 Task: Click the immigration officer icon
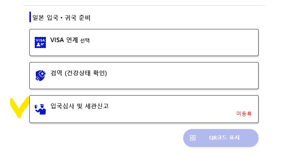pyautogui.click(x=40, y=109)
